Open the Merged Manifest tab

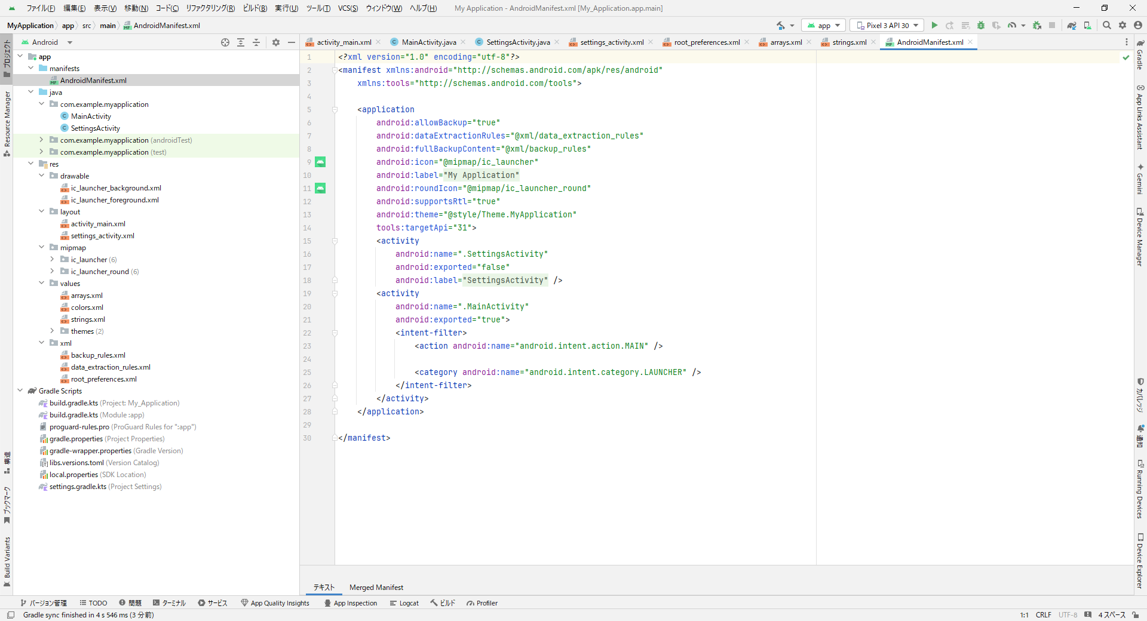coord(376,588)
